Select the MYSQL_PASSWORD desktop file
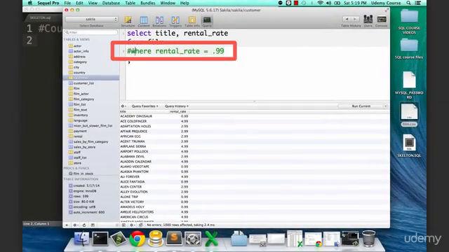This screenshot has height=252, width=449. coord(409,85)
